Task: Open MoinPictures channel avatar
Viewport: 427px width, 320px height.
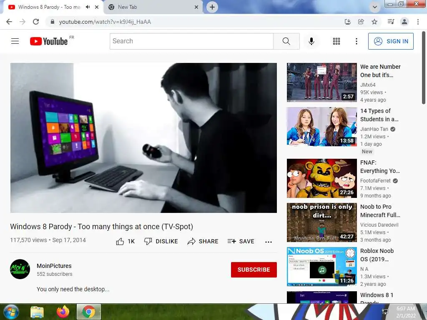Action: pyautogui.click(x=20, y=269)
